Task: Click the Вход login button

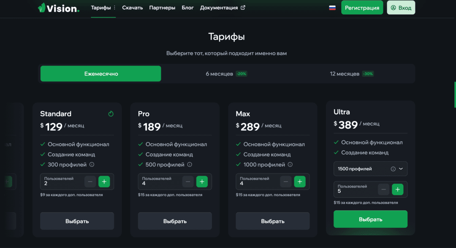Action: 401,8
